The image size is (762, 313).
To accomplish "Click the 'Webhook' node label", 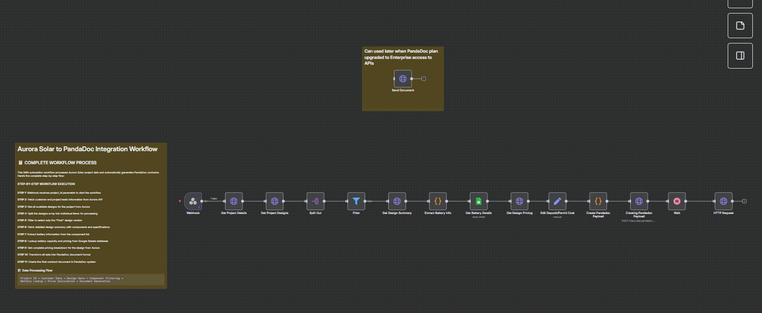I will [x=193, y=213].
